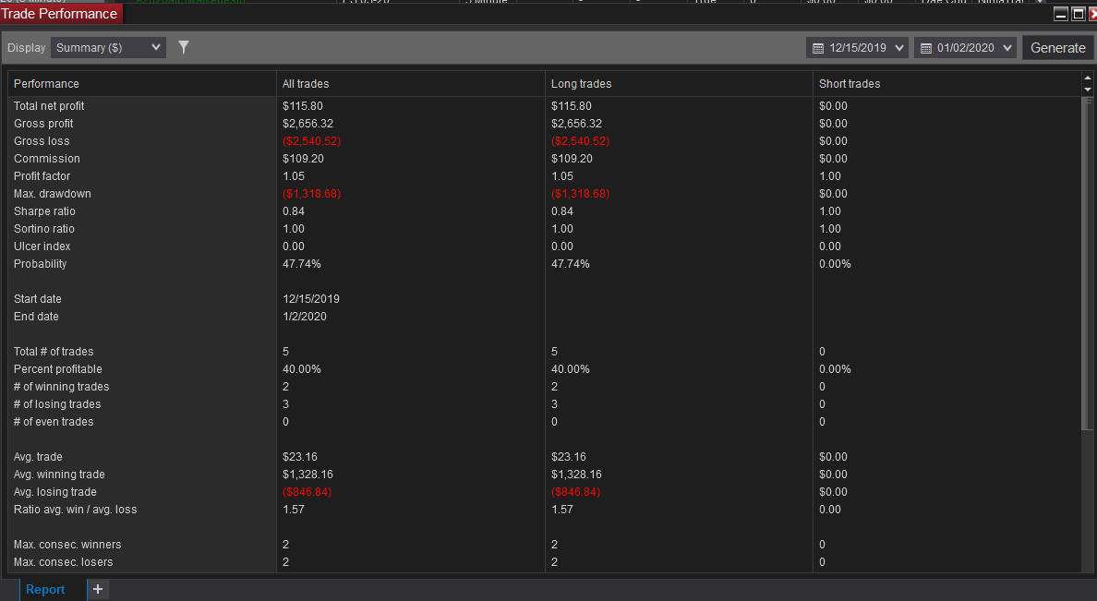Click the Max. consec. winners label
Image resolution: width=1097 pixels, height=601 pixels.
[x=67, y=544]
